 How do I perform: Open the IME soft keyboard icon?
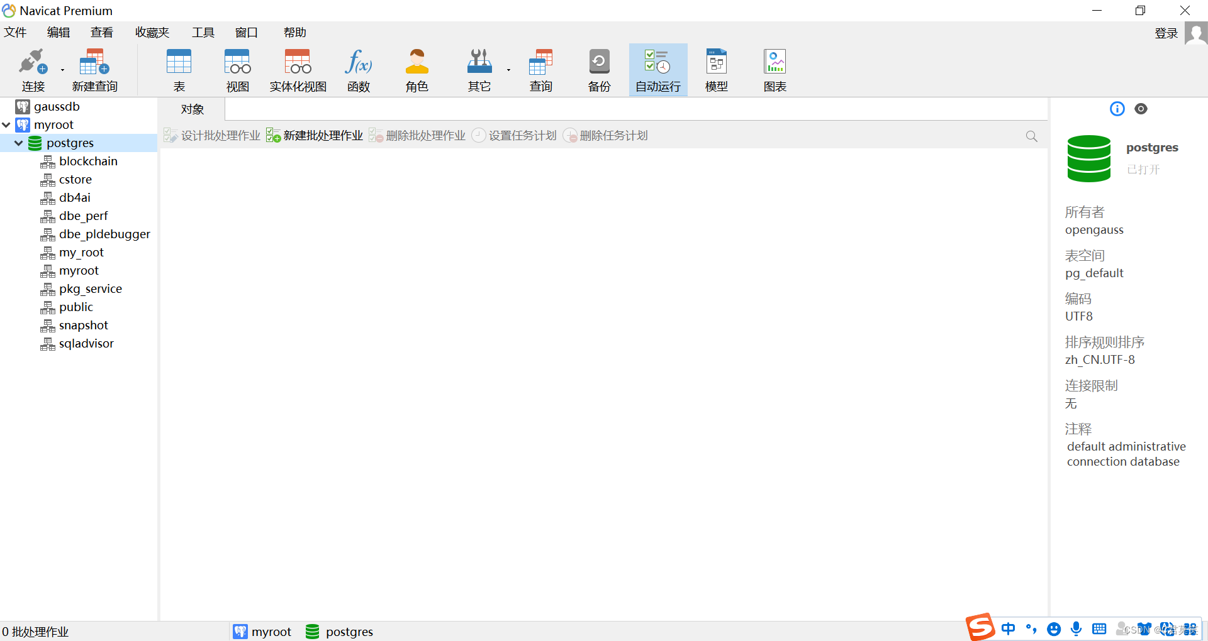[1099, 629]
